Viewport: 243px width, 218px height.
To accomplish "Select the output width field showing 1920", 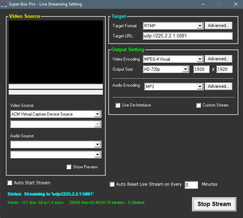I will 201,69.
